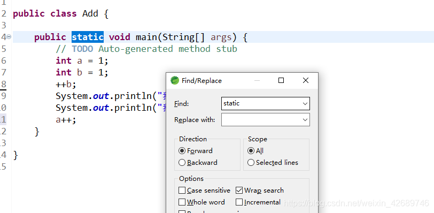This screenshot has height=213, width=434.
Task: Click the class name Add in editor
Action: click(90, 13)
